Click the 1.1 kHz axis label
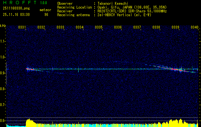The image size is (201, 127). coord(3,41)
